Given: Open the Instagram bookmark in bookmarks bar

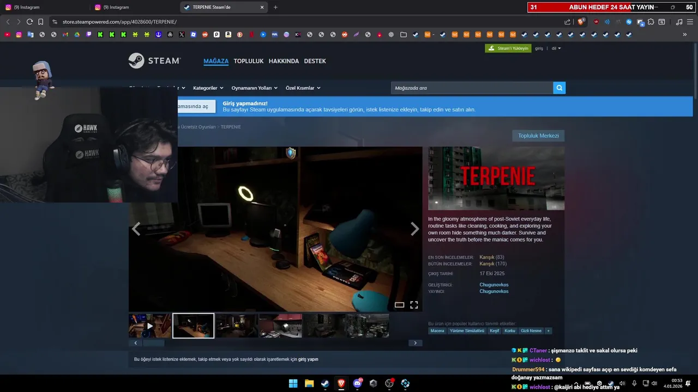Looking at the screenshot, I should 19,34.
